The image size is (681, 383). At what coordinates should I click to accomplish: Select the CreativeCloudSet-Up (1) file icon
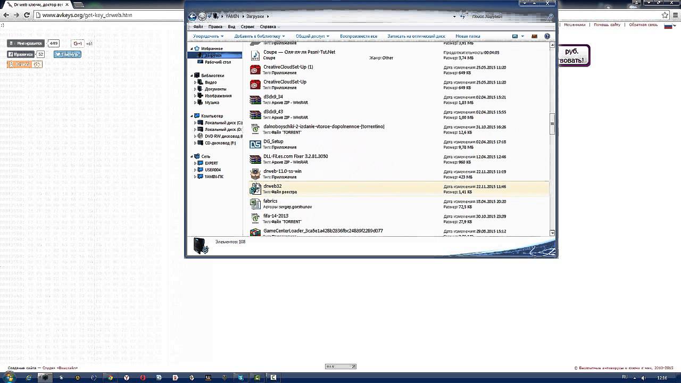coord(255,70)
